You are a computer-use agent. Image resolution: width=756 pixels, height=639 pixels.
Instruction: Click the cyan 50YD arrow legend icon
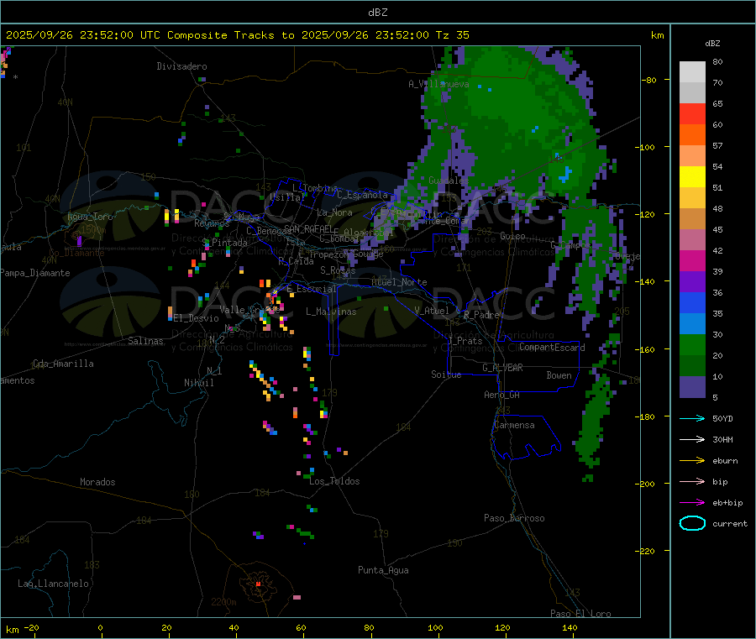(692, 418)
